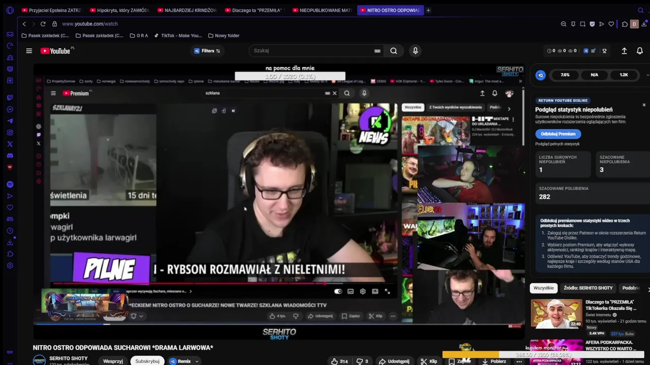Open the 'G R A' bookmarks folder
Viewport: 650px width, 365px height.
pos(139,35)
